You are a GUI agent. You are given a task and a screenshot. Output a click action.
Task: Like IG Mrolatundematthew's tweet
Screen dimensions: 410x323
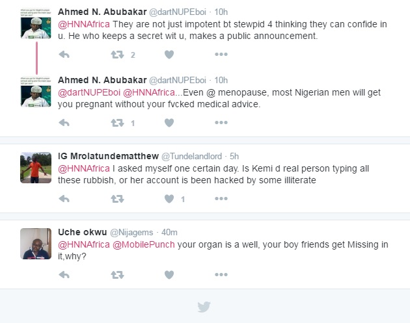[169, 199]
